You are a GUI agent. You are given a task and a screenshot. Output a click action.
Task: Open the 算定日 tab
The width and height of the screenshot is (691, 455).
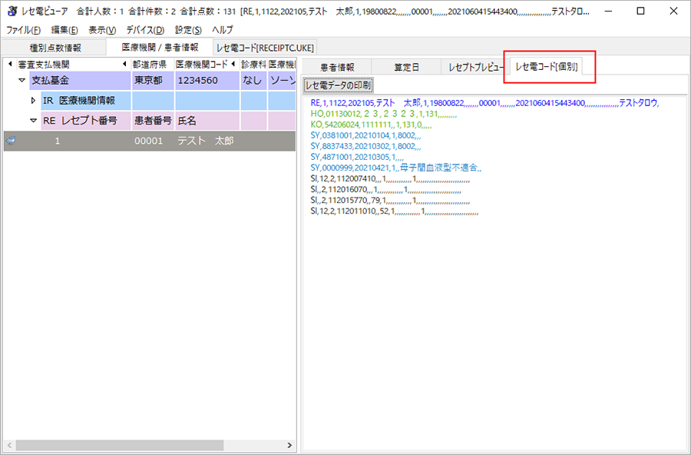click(x=407, y=68)
